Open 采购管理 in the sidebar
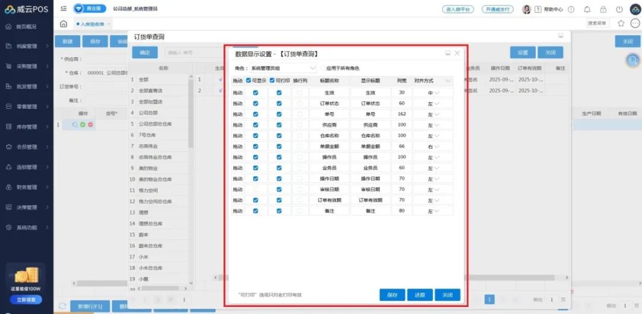This screenshot has height=314, width=642. [27, 66]
